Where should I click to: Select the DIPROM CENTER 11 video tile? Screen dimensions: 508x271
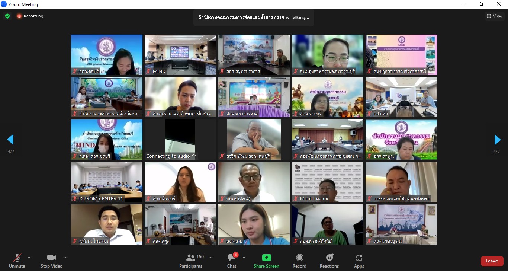(x=107, y=182)
